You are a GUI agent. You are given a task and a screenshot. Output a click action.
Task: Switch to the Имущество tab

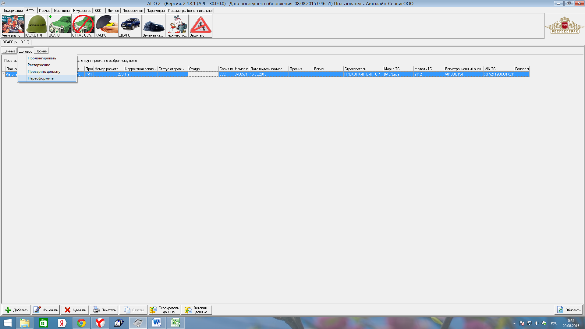(x=82, y=11)
